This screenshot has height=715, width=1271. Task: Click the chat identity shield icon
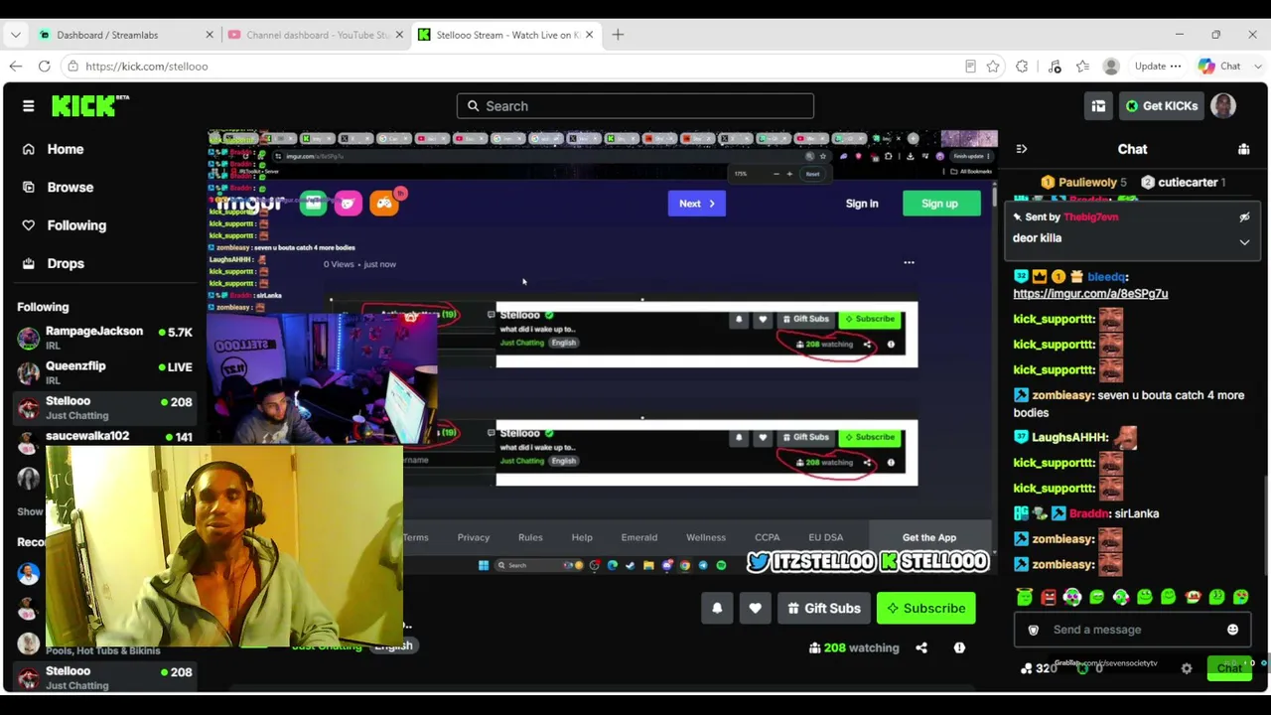tap(1034, 630)
